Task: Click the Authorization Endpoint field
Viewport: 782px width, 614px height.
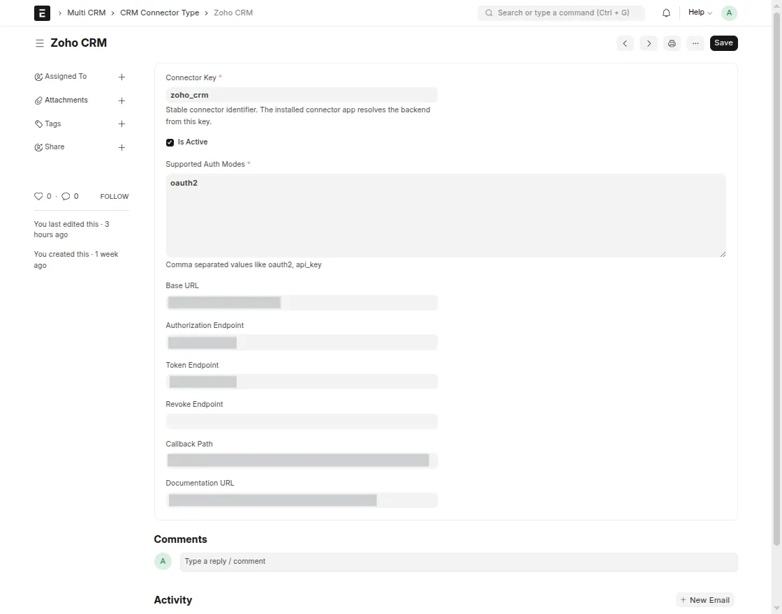Action: (302, 343)
